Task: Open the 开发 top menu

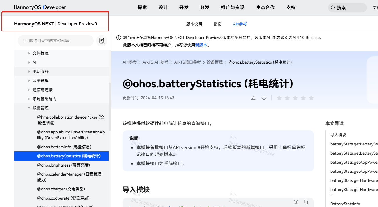Action: coord(184,8)
